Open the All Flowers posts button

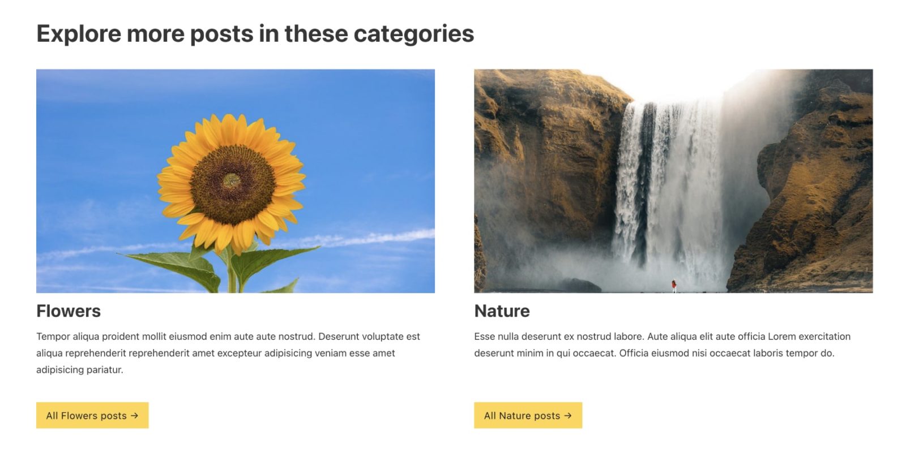pyautogui.click(x=92, y=416)
